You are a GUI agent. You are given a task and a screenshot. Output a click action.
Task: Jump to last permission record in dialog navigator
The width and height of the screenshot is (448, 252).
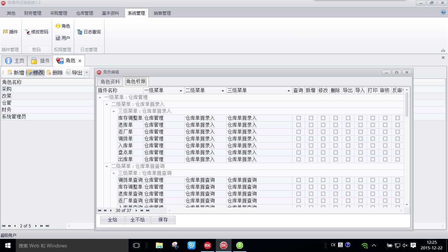(x=148, y=211)
